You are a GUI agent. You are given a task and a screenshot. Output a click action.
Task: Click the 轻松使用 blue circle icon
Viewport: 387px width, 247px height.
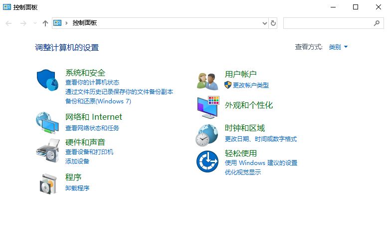click(207, 162)
